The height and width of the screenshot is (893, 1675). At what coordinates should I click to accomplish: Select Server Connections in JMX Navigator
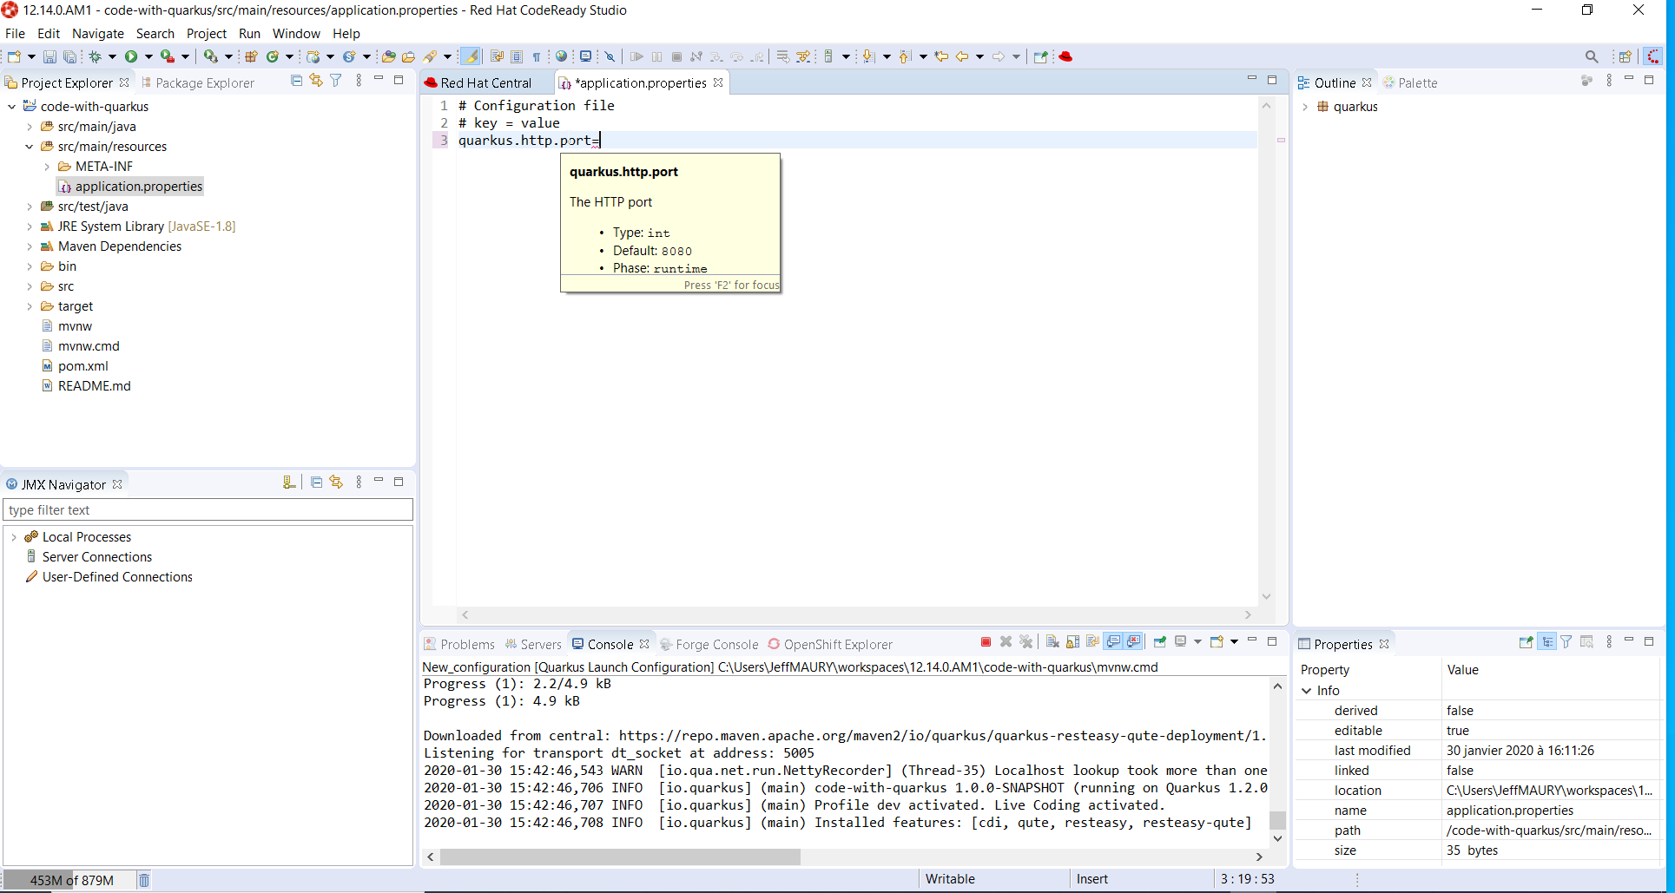97,557
